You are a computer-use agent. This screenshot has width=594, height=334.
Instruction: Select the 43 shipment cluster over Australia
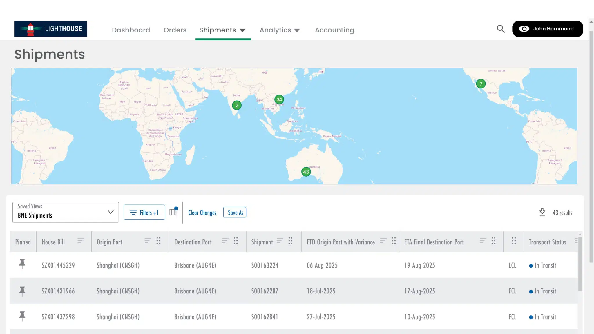(x=306, y=172)
